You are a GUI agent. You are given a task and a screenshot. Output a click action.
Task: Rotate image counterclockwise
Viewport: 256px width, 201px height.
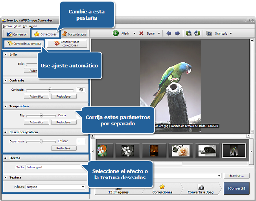point(189,33)
